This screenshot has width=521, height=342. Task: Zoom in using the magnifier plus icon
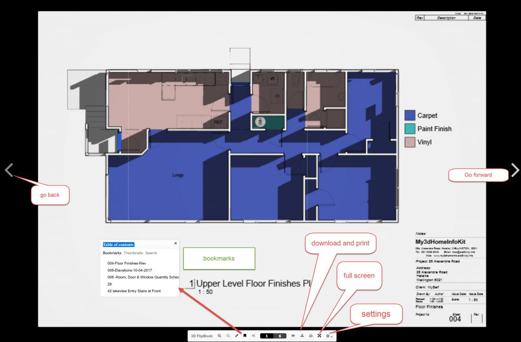tap(219, 336)
